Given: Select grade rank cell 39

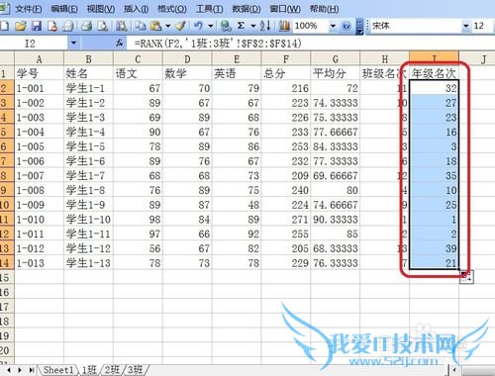Looking at the screenshot, I should pyautogui.click(x=434, y=248).
